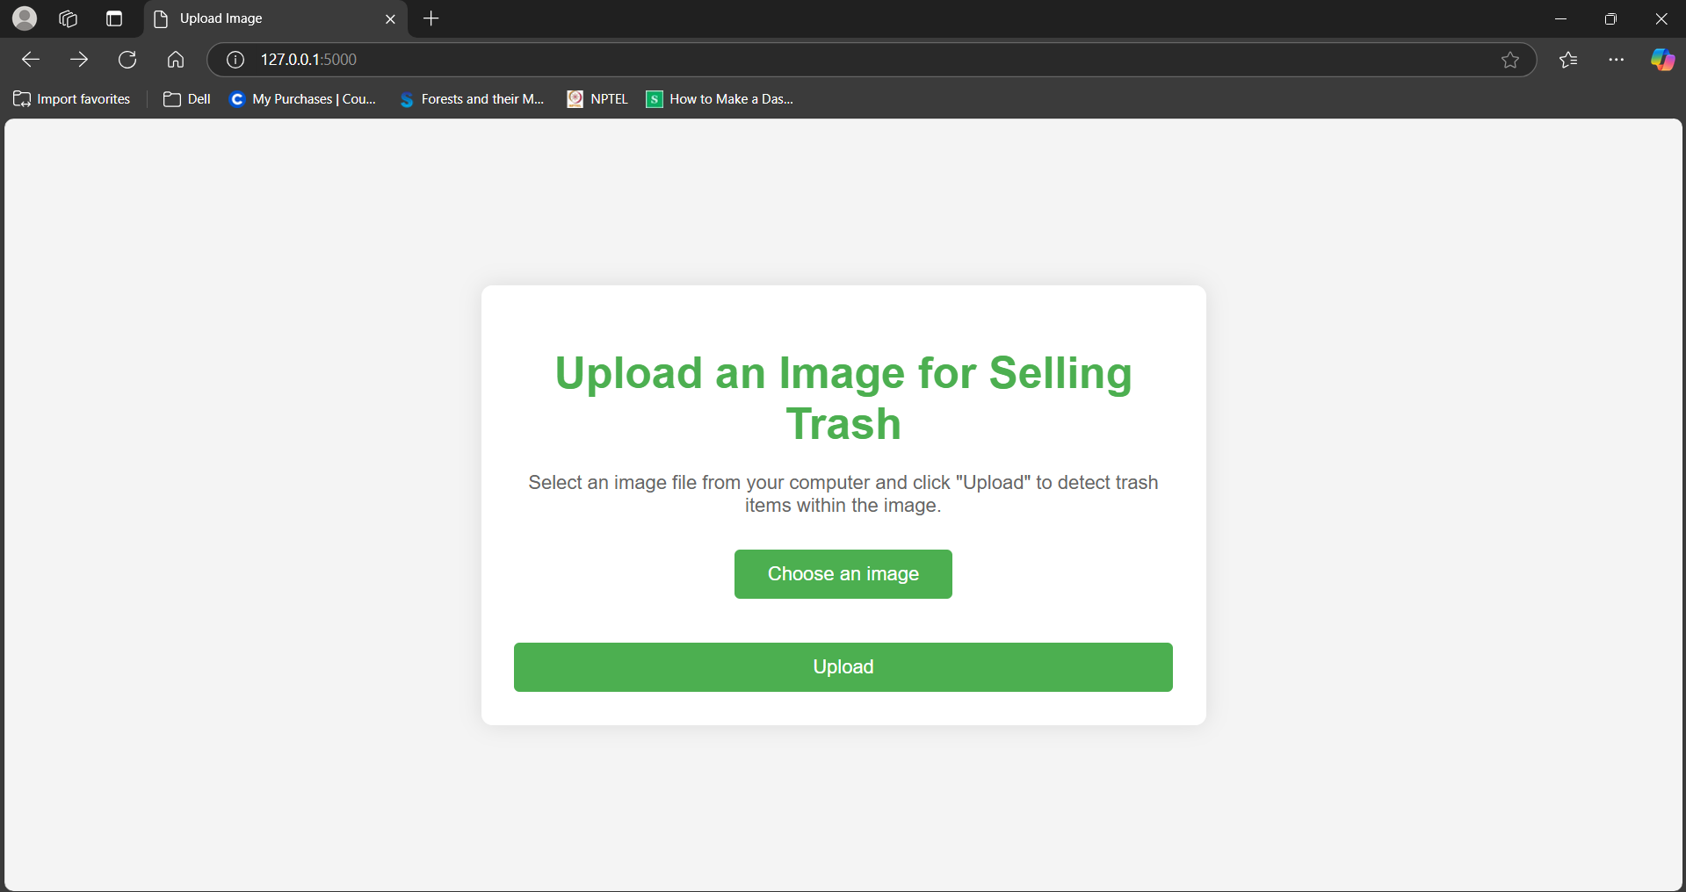Click Import favorites in the bookmarks bar

(72, 99)
